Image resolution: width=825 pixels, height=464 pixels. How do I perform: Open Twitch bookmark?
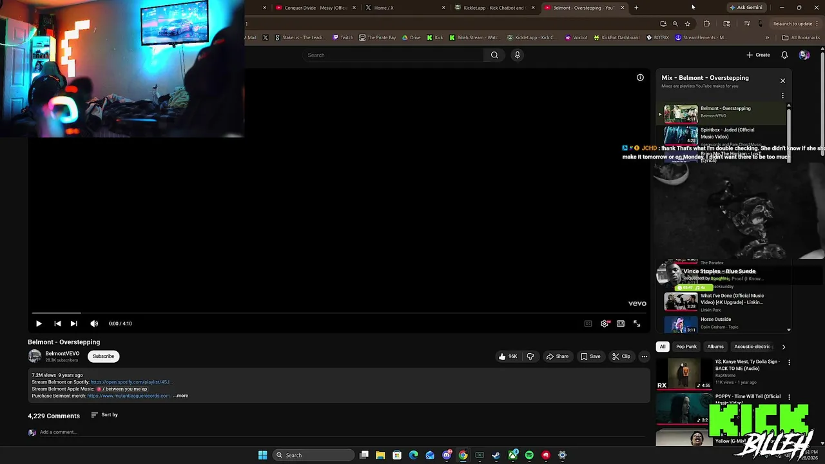point(343,37)
